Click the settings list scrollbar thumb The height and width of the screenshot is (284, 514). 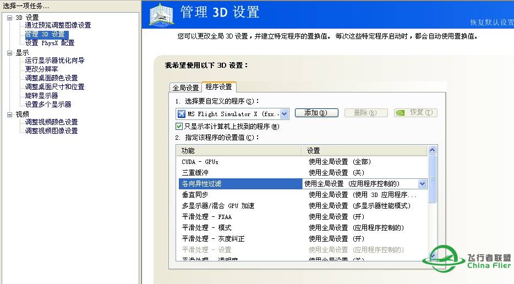pyautogui.click(x=432, y=179)
